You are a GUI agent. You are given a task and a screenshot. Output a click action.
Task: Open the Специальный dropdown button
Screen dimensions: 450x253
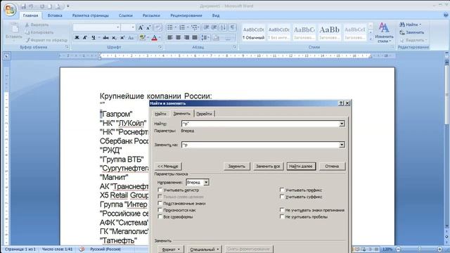tap(205, 249)
